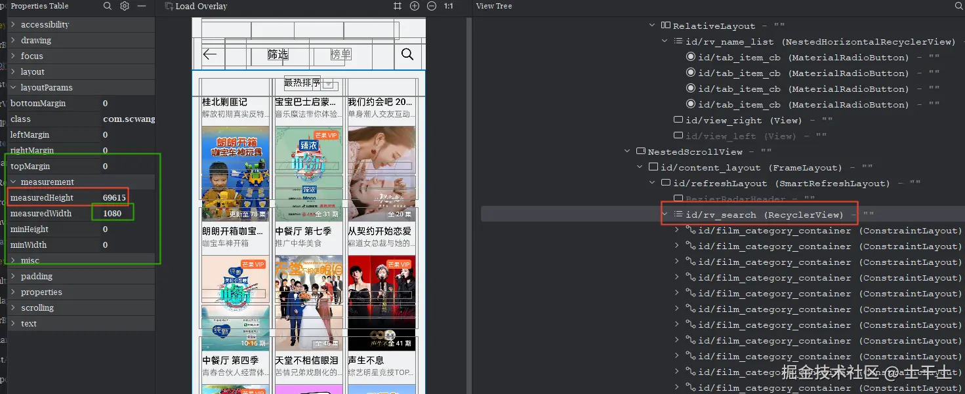
Task: Click 声生不息 poster thumbnail
Action: pos(382,303)
